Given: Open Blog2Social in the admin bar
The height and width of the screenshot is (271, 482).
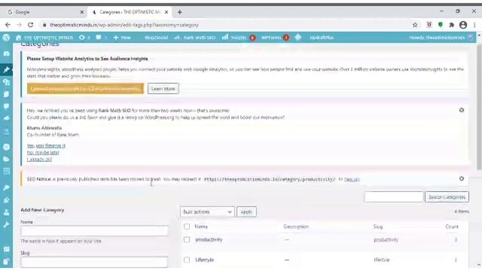Looking at the screenshot, I should (156, 38).
